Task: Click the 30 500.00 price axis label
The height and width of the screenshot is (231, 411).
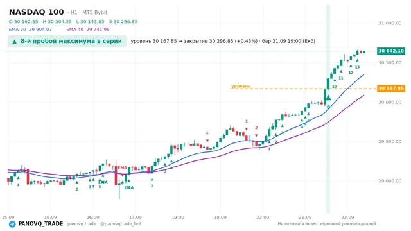Action: [390, 62]
